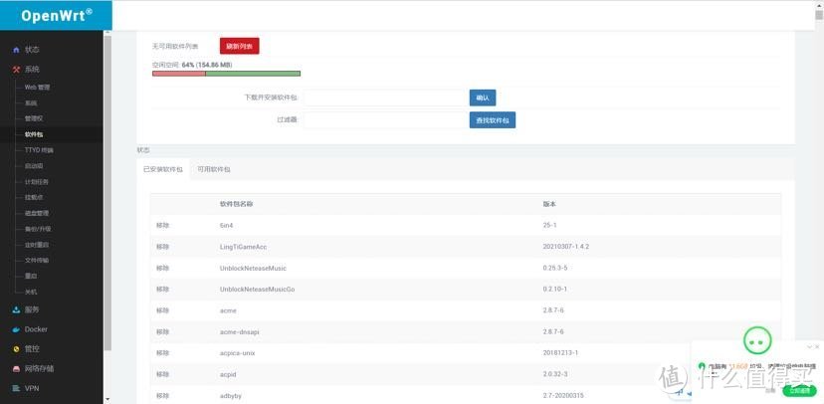
Task: Click the home icon next to 状态
Action: pyautogui.click(x=16, y=50)
